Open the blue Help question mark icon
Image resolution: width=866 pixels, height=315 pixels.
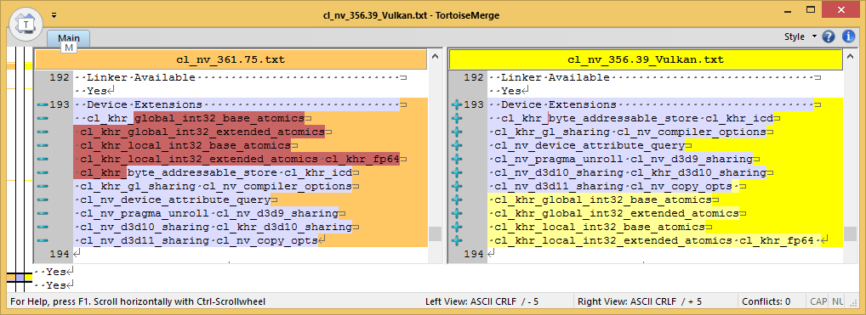829,37
